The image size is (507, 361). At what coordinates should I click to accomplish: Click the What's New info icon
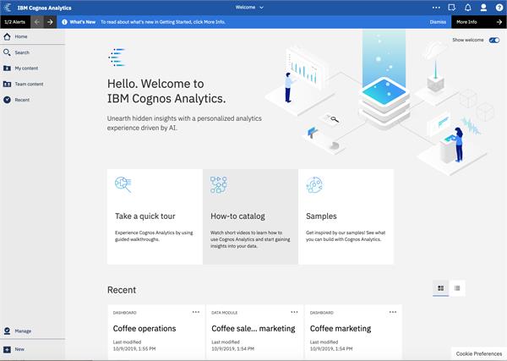pyautogui.click(x=65, y=22)
